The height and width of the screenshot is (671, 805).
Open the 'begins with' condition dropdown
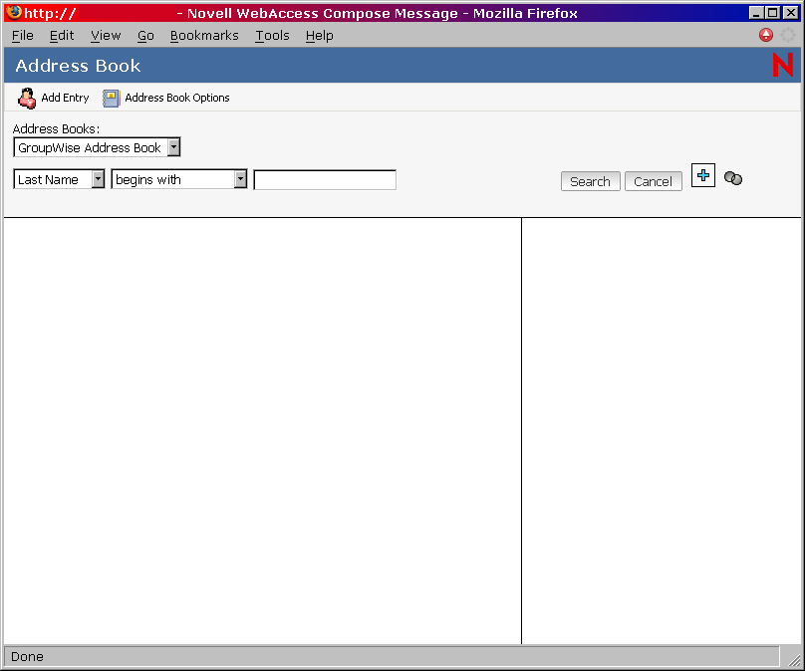click(179, 179)
